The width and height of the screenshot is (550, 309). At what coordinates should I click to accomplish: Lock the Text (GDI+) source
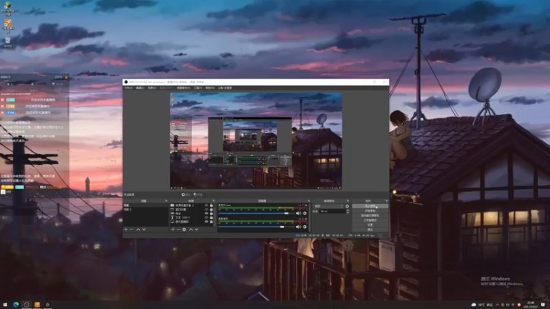pyautogui.click(x=211, y=218)
